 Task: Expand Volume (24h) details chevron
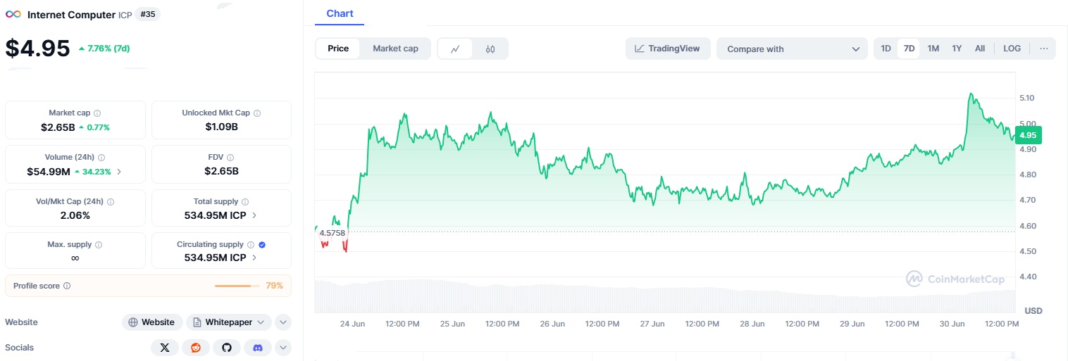coord(118,171)
